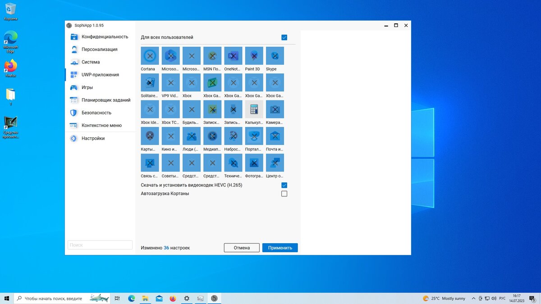Select the Paint 3D app tile
The image size is (541, 304).
[x=254, y=56]
